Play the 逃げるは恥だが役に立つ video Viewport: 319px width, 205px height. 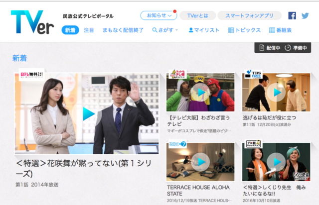coord(276,92)
